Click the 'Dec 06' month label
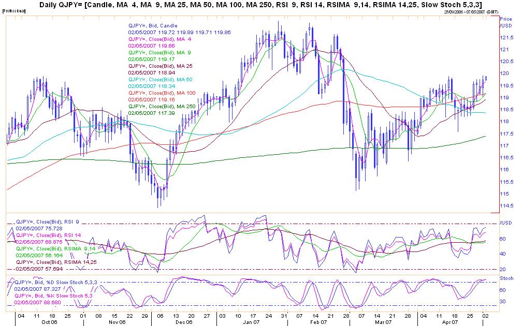Image resolution: width=522 pixels, height=326 pixels. 184,322
